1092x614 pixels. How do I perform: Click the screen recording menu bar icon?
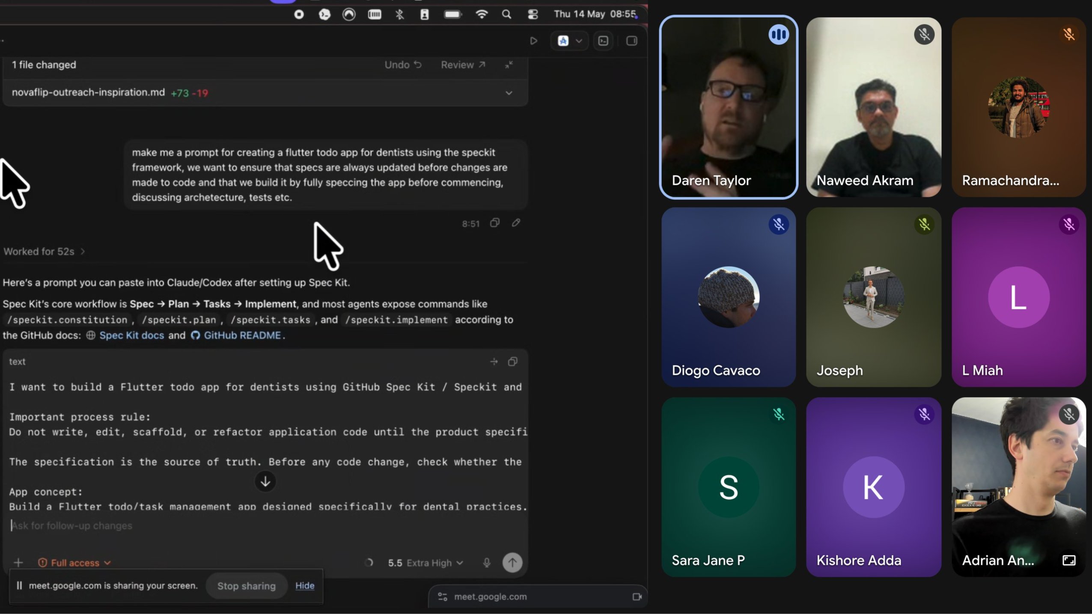click(299, 15)
